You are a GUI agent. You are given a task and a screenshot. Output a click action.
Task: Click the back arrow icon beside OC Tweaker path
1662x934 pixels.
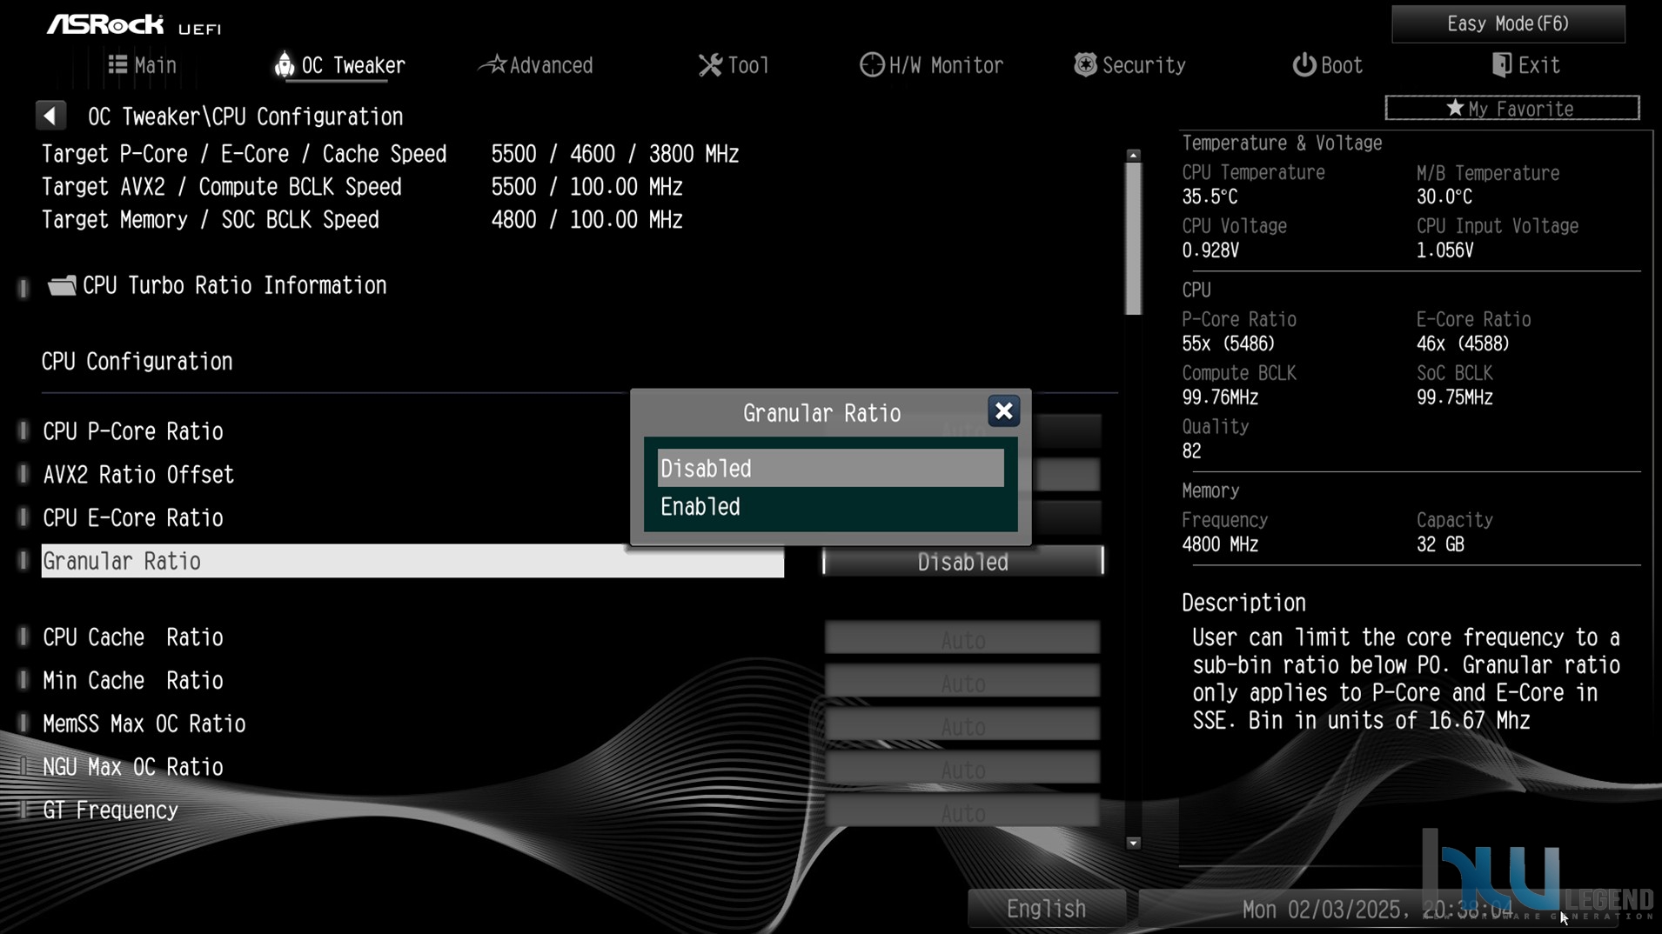tap(50, 116)
